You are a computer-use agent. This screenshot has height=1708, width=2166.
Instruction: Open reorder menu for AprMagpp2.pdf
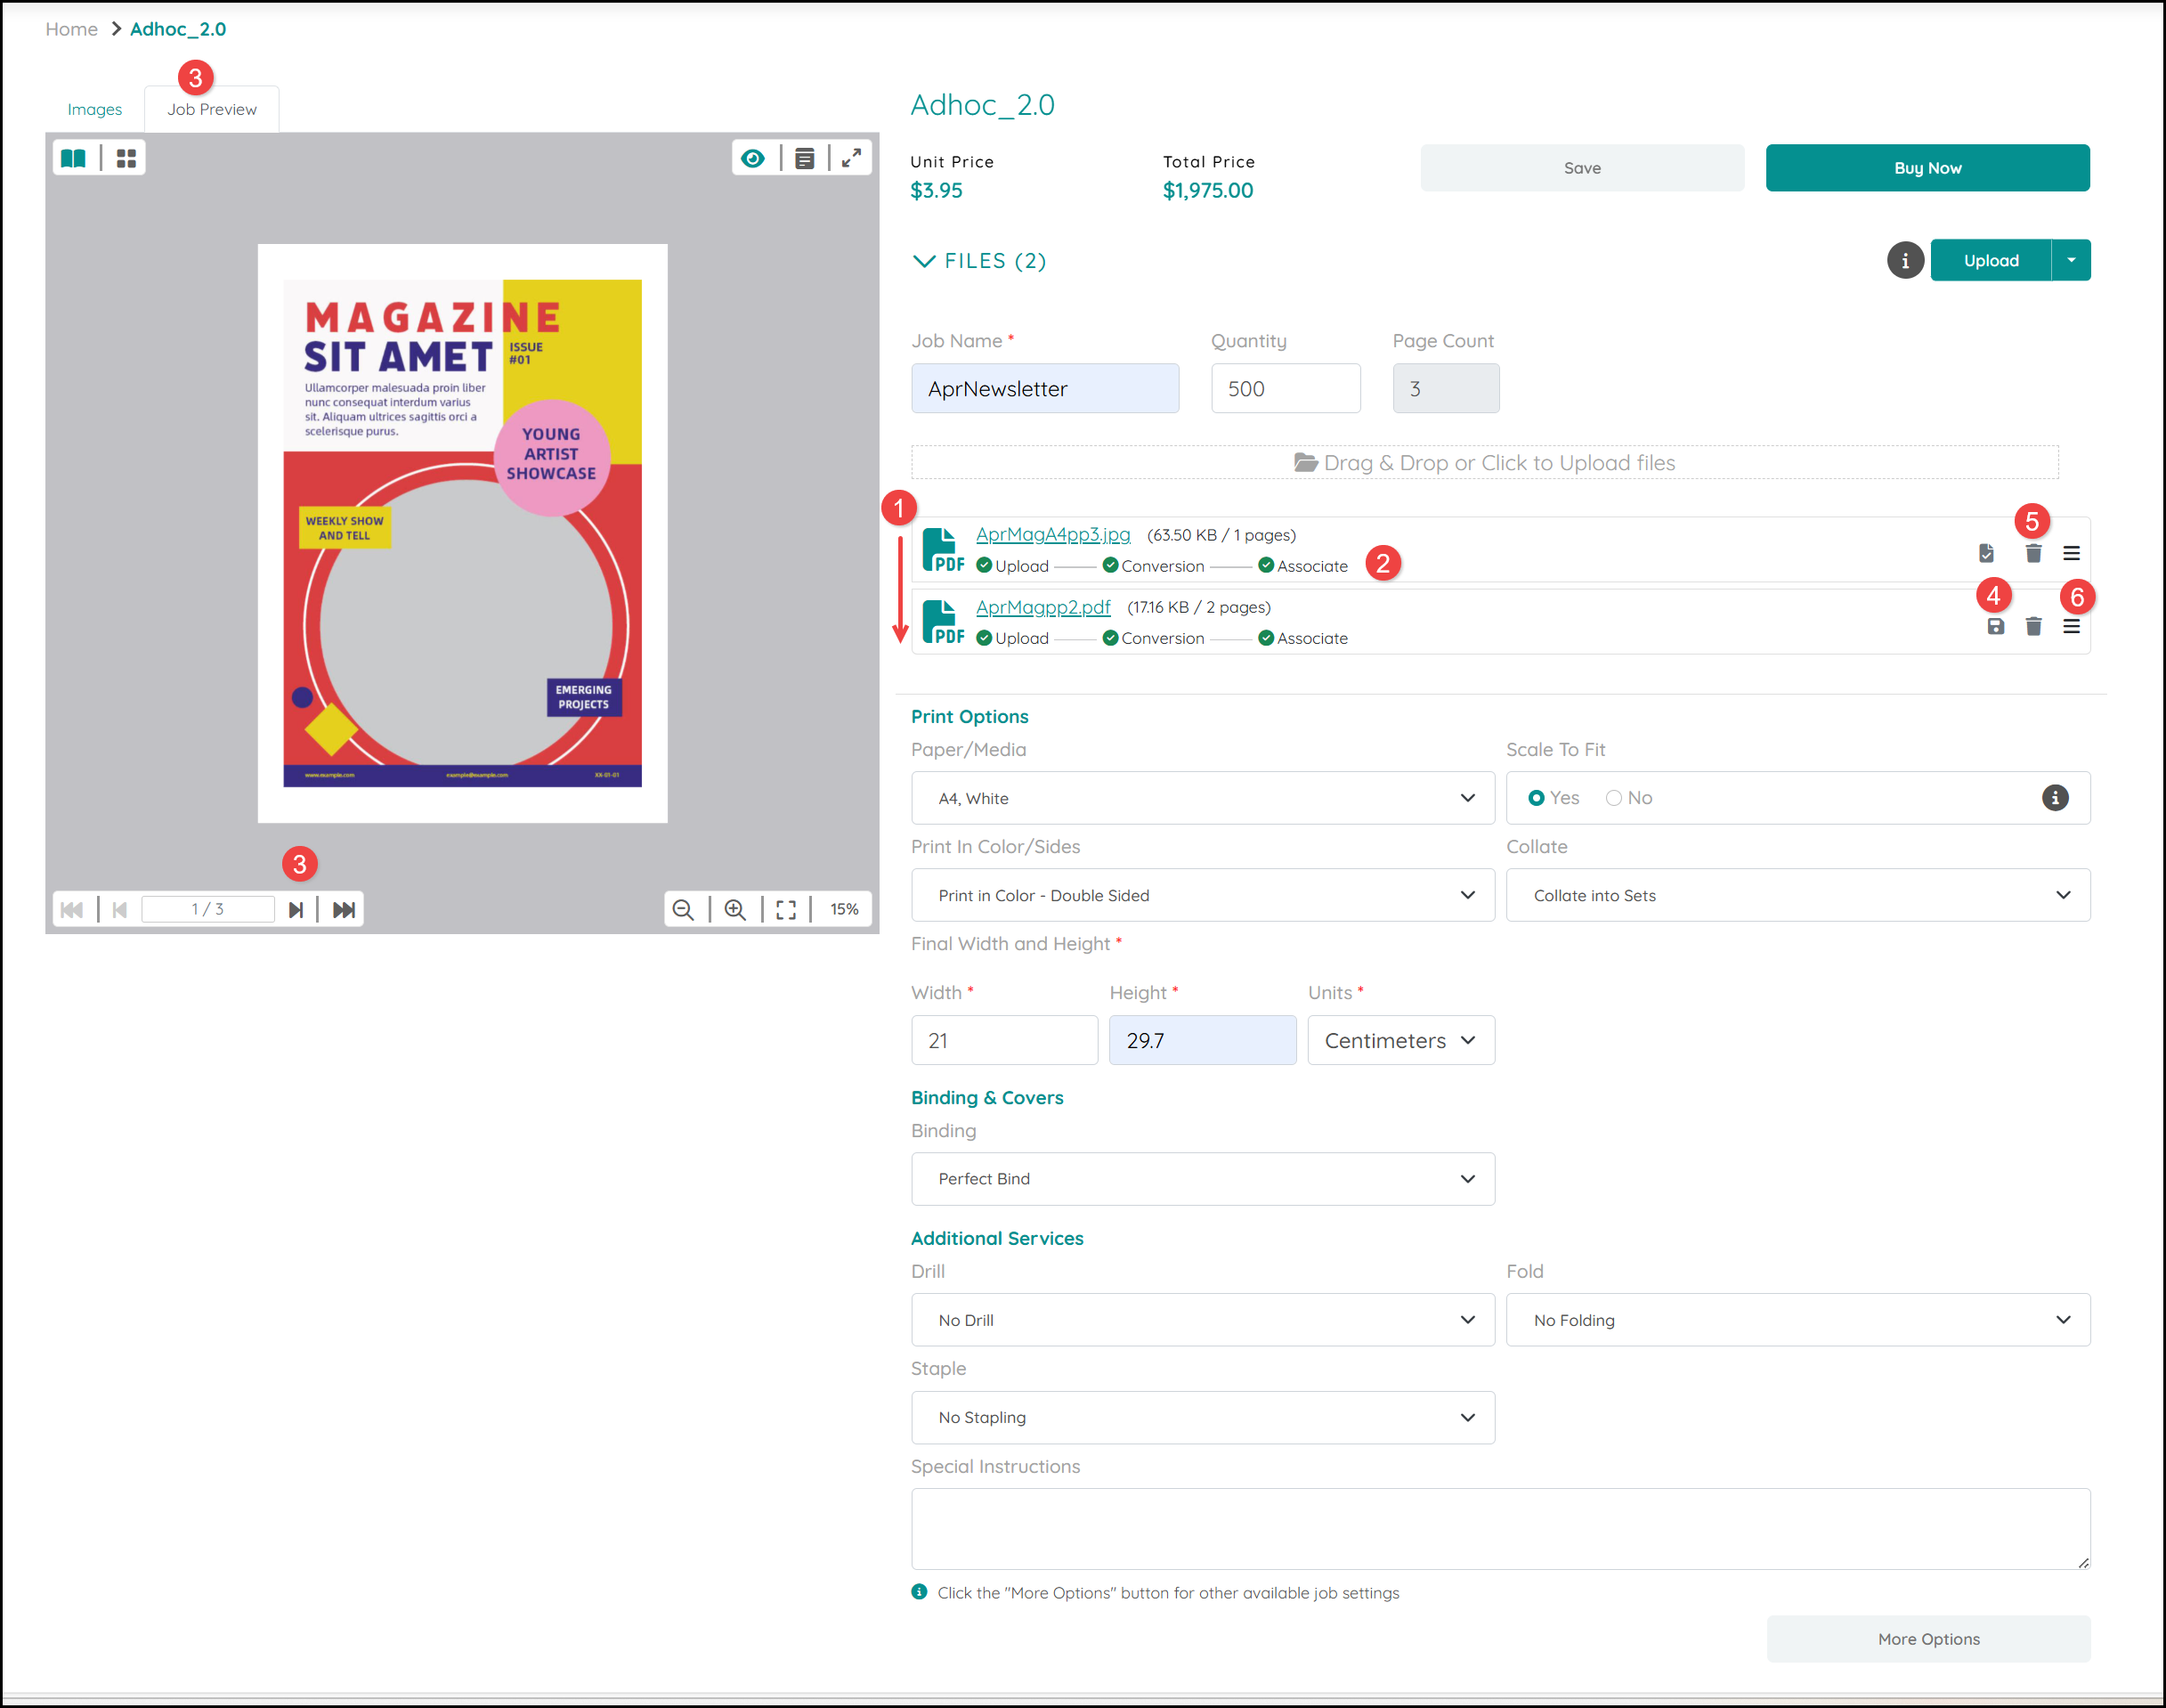[2071, 627]
